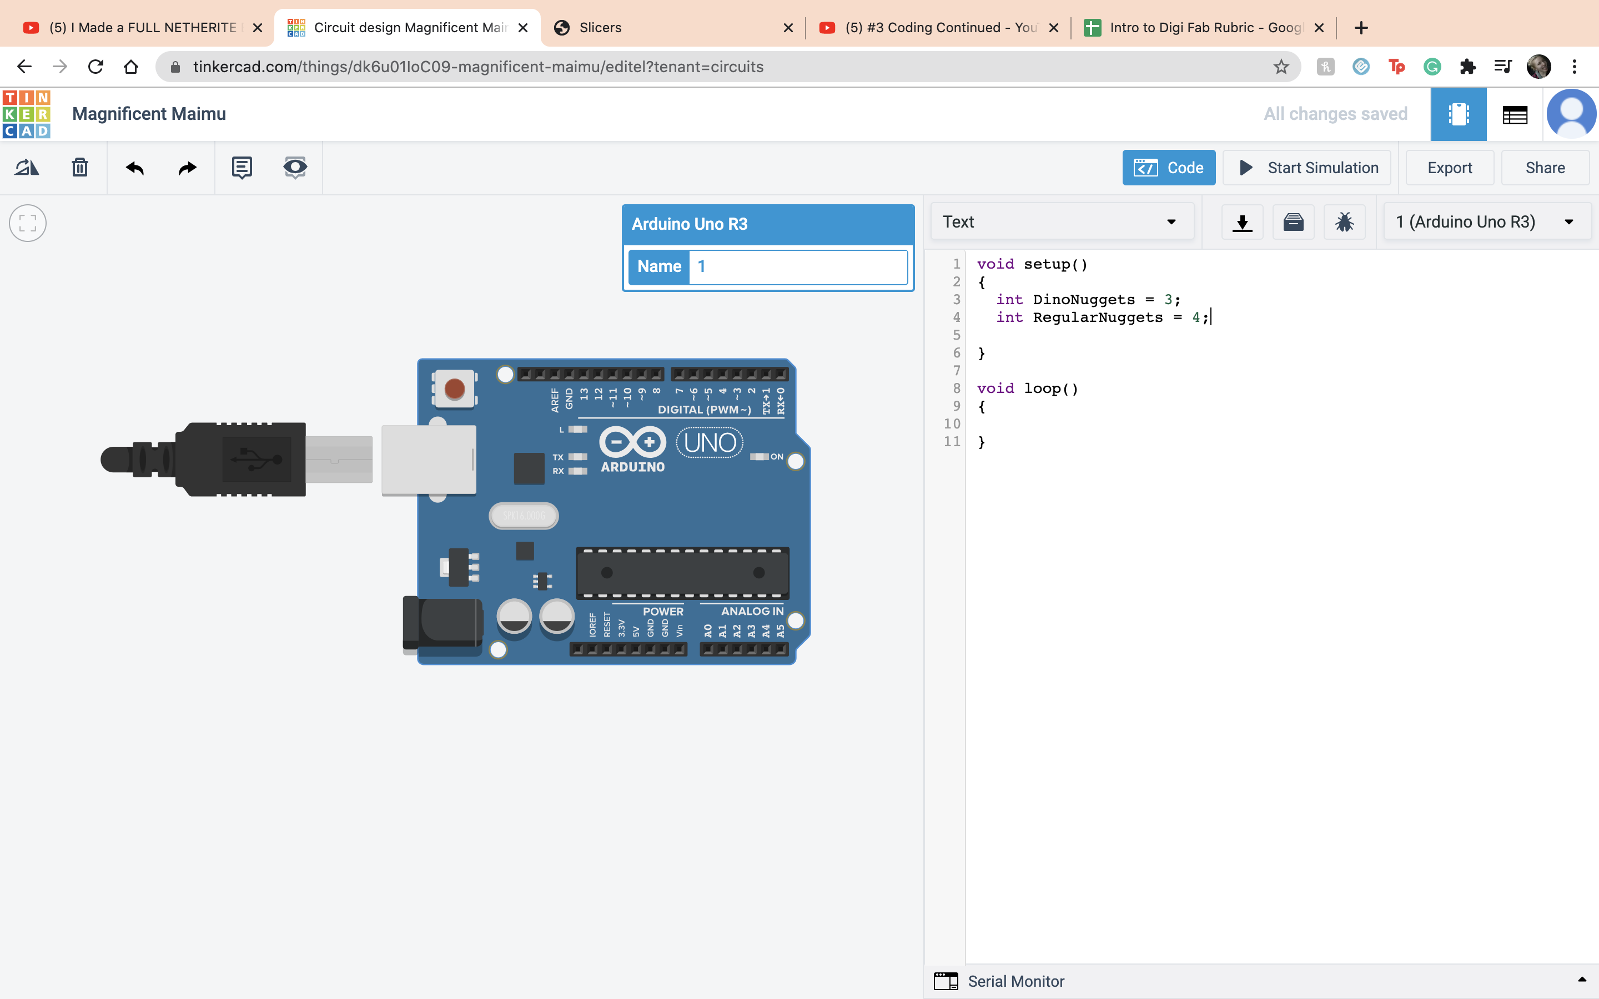Go back in browser history
This screenshot has width=1599, height=999.
24,67
